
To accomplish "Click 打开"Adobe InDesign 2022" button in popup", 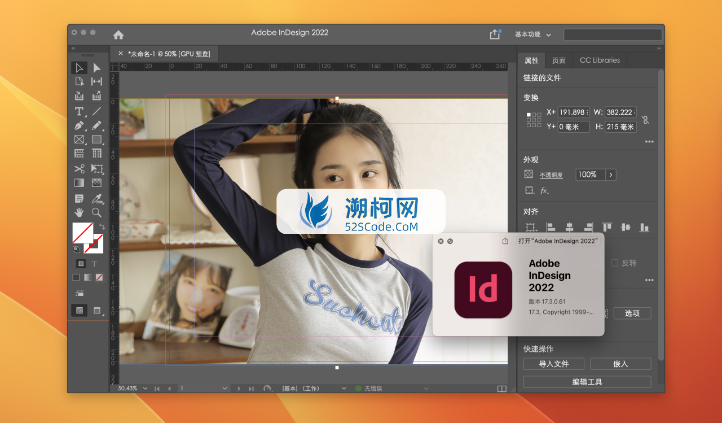I will pos(558,241).
